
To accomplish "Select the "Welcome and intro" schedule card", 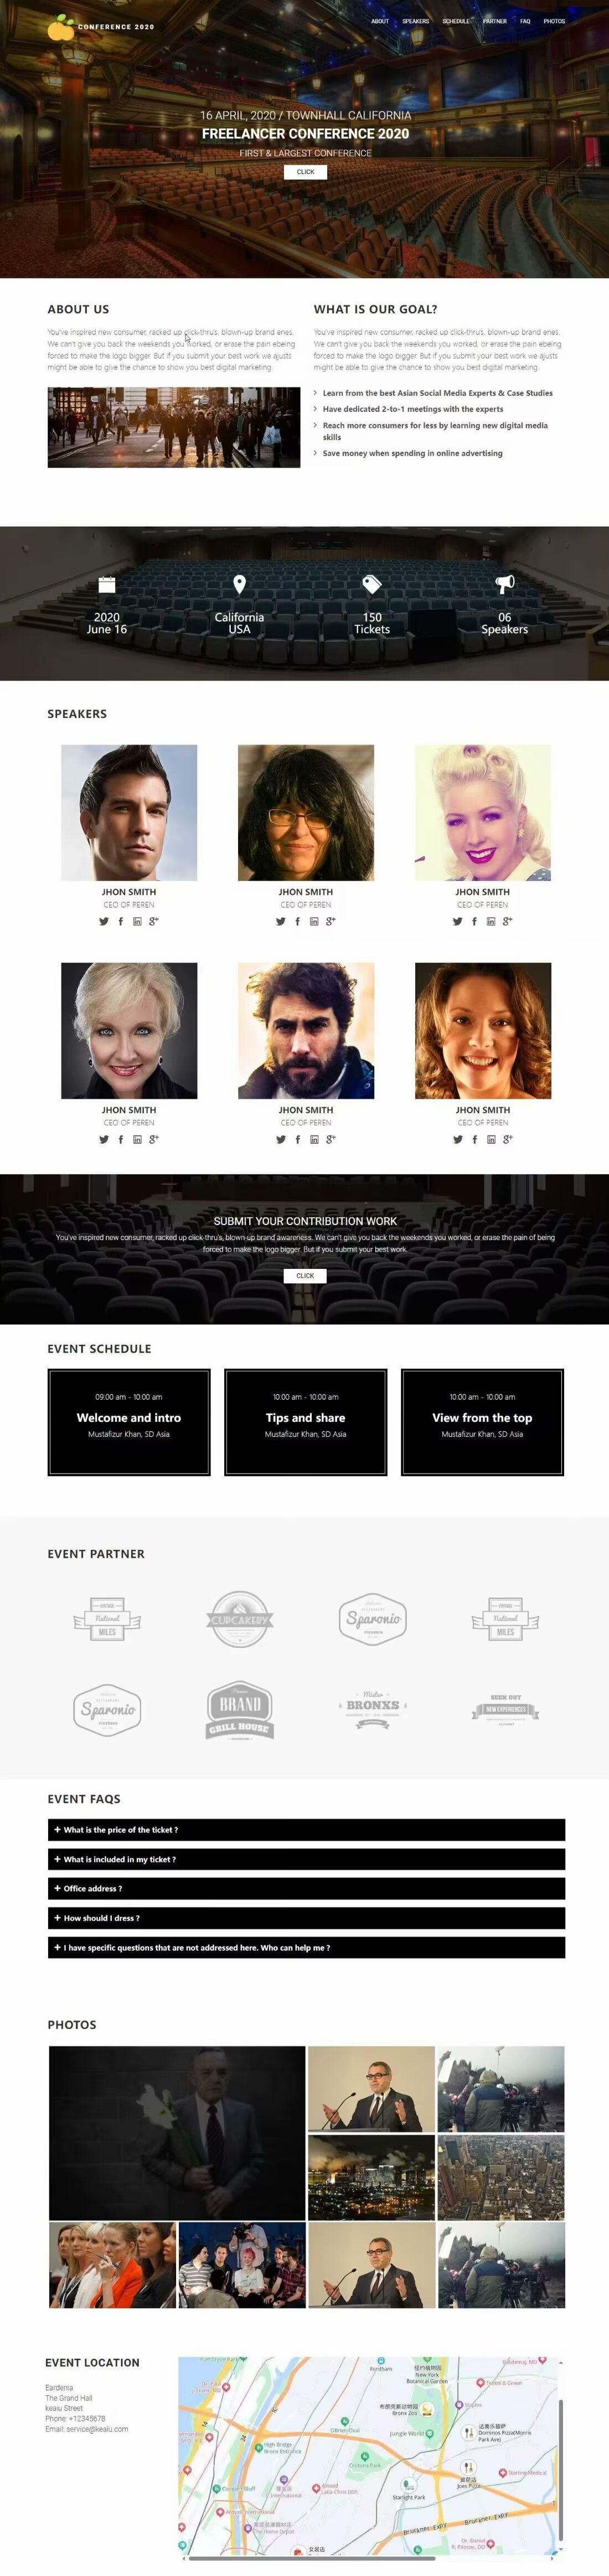I will coord(129,1421).
